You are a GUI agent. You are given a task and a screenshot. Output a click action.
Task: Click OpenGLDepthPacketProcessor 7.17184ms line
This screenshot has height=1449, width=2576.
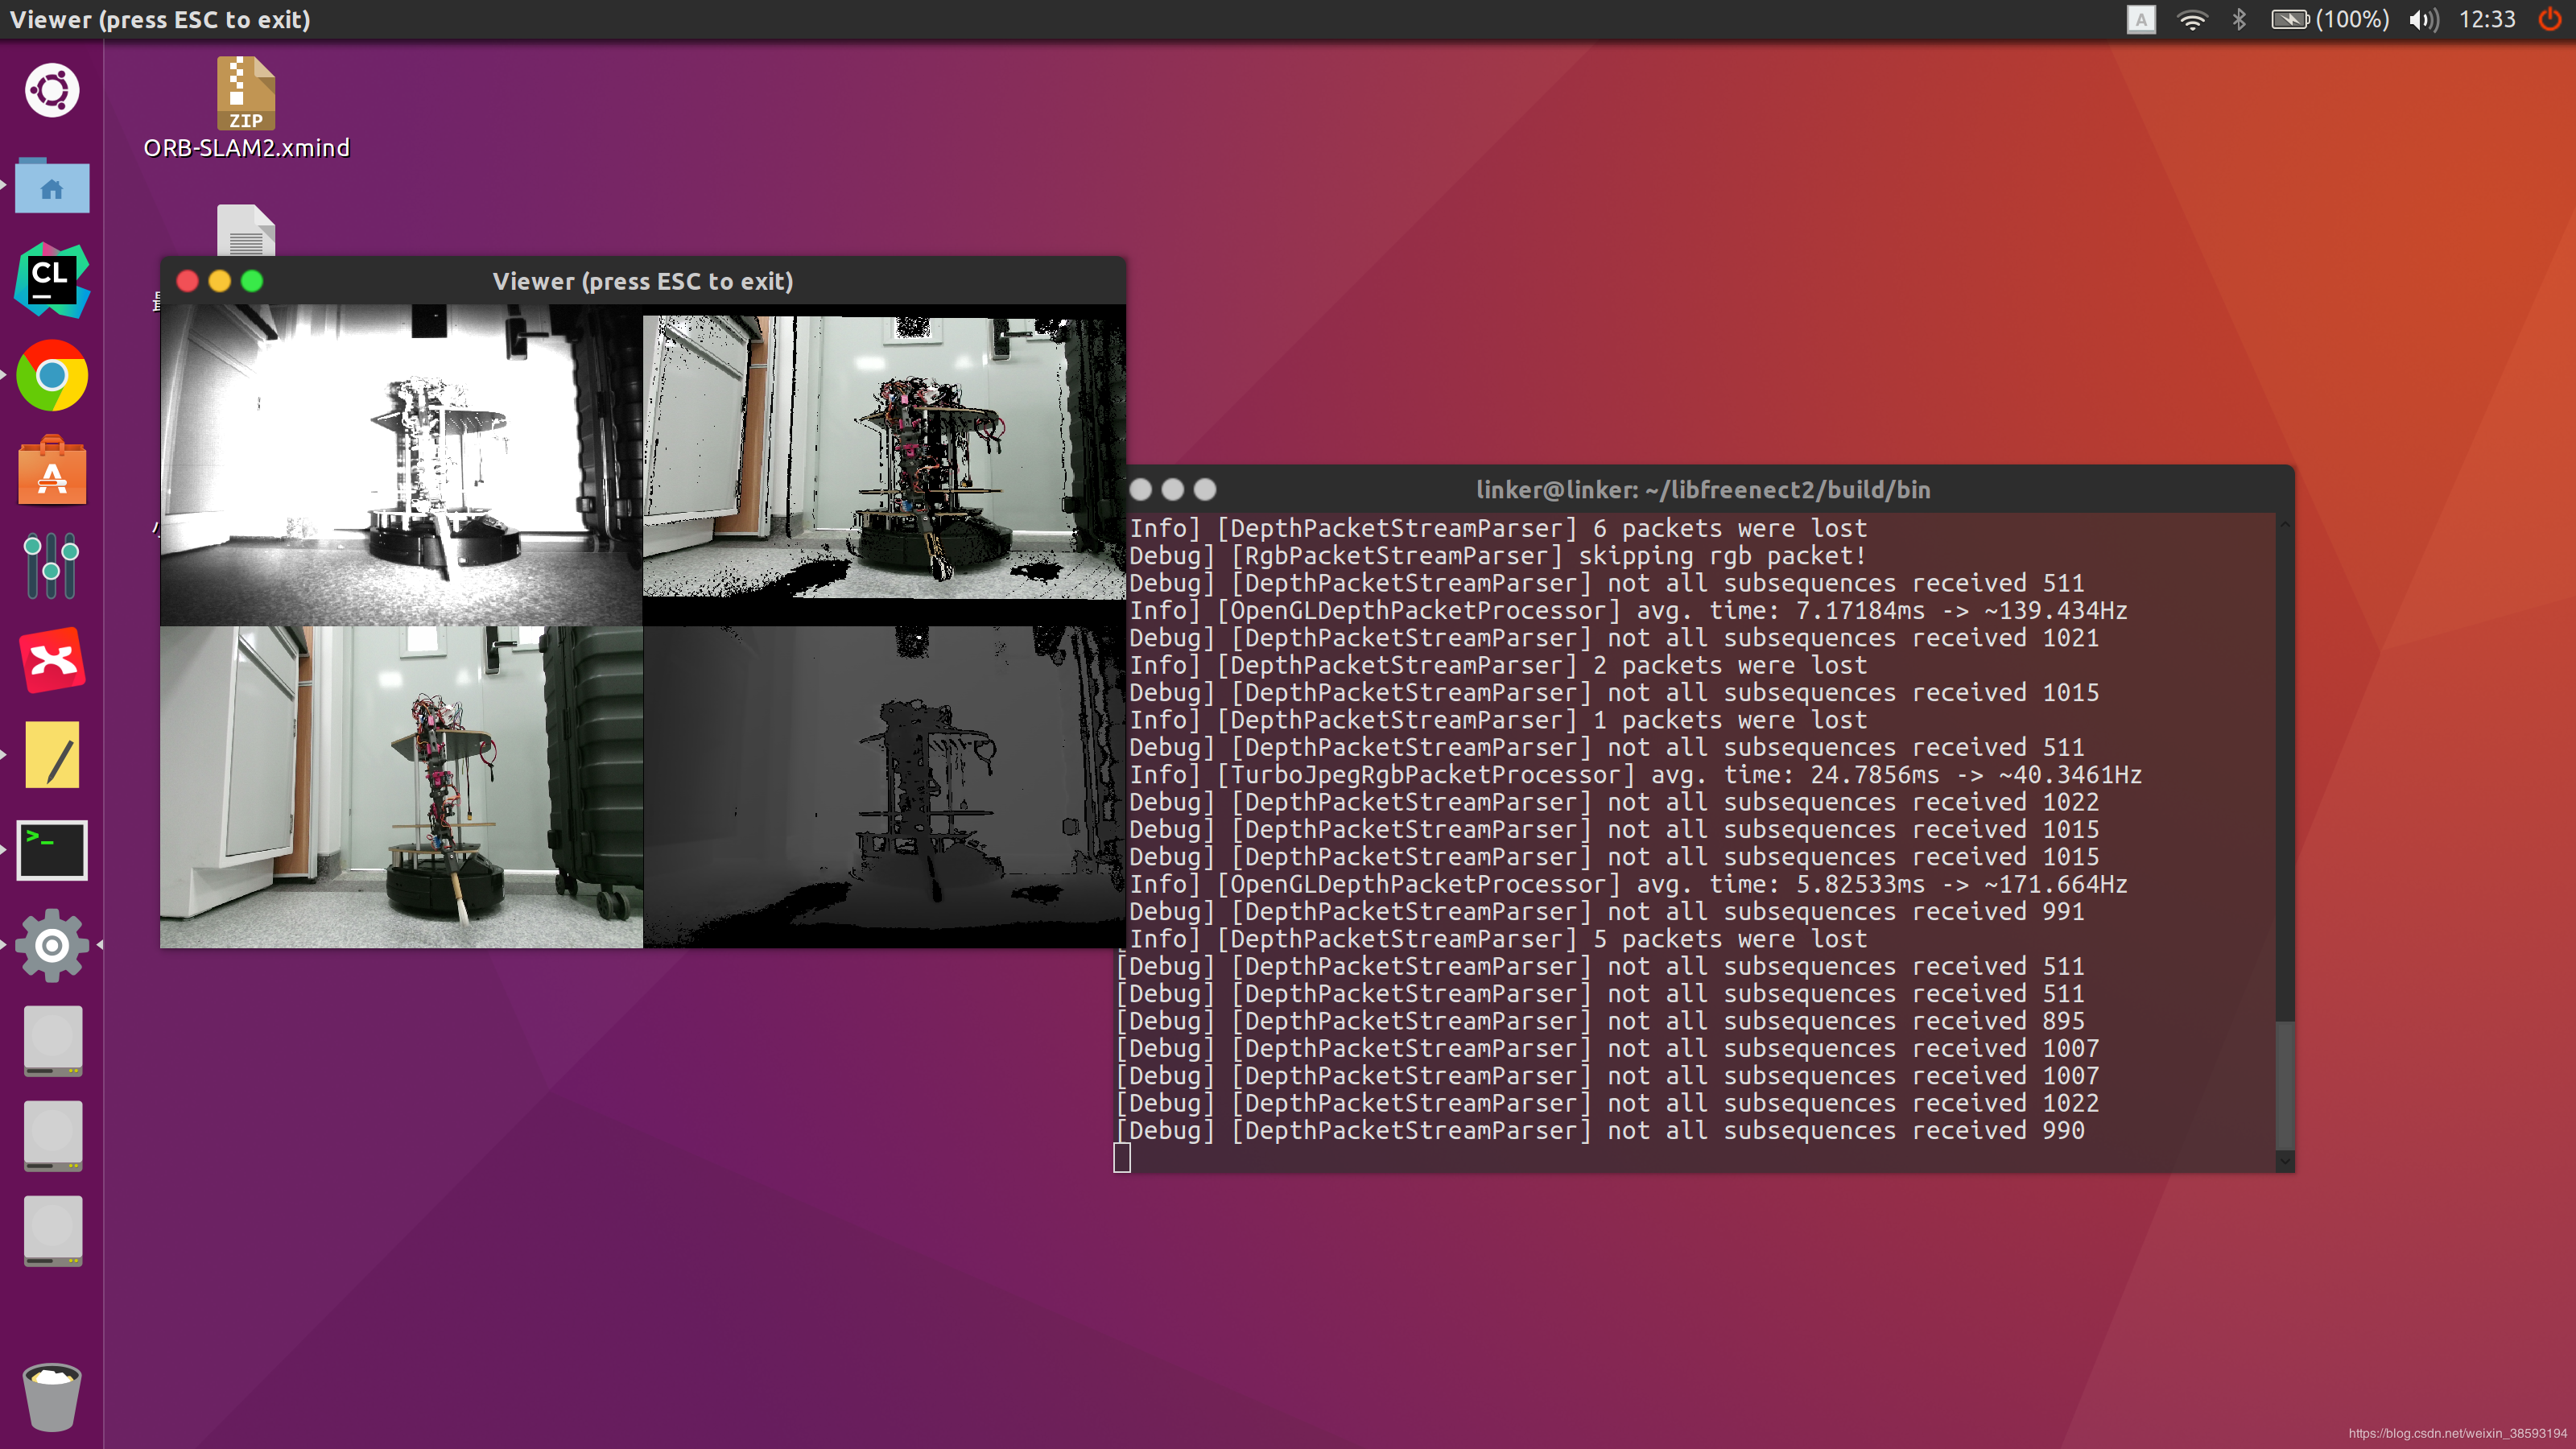[1628, 611]
